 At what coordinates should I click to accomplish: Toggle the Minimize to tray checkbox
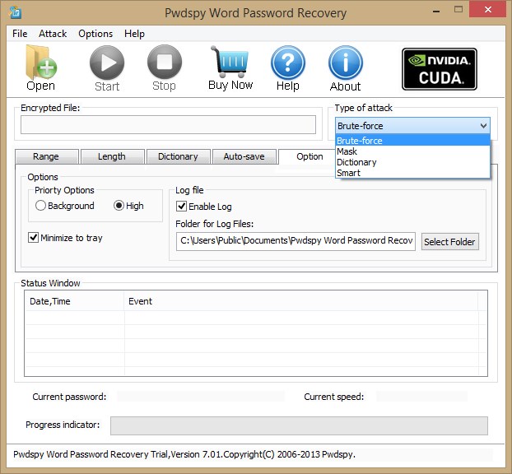pos(33,237)
